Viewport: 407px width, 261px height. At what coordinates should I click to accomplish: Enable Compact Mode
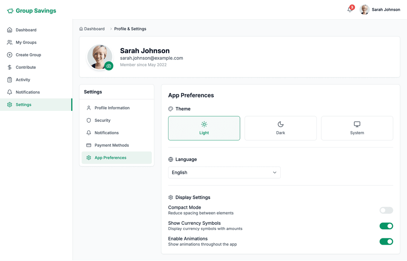coord(386,210)
